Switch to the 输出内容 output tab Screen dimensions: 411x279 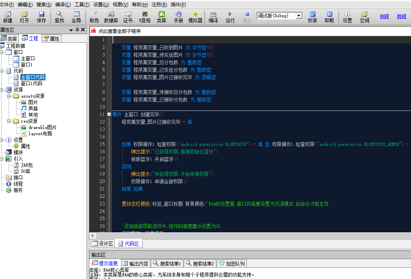[136, 264]
